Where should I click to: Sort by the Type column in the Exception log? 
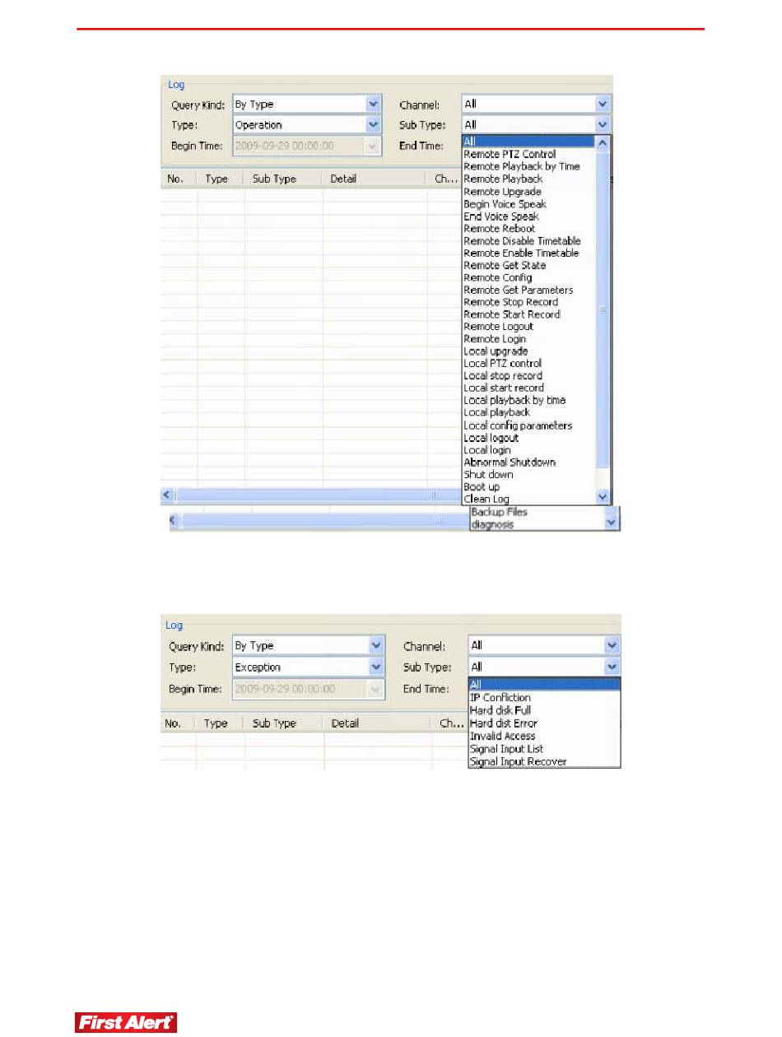[x=219, y=723]
